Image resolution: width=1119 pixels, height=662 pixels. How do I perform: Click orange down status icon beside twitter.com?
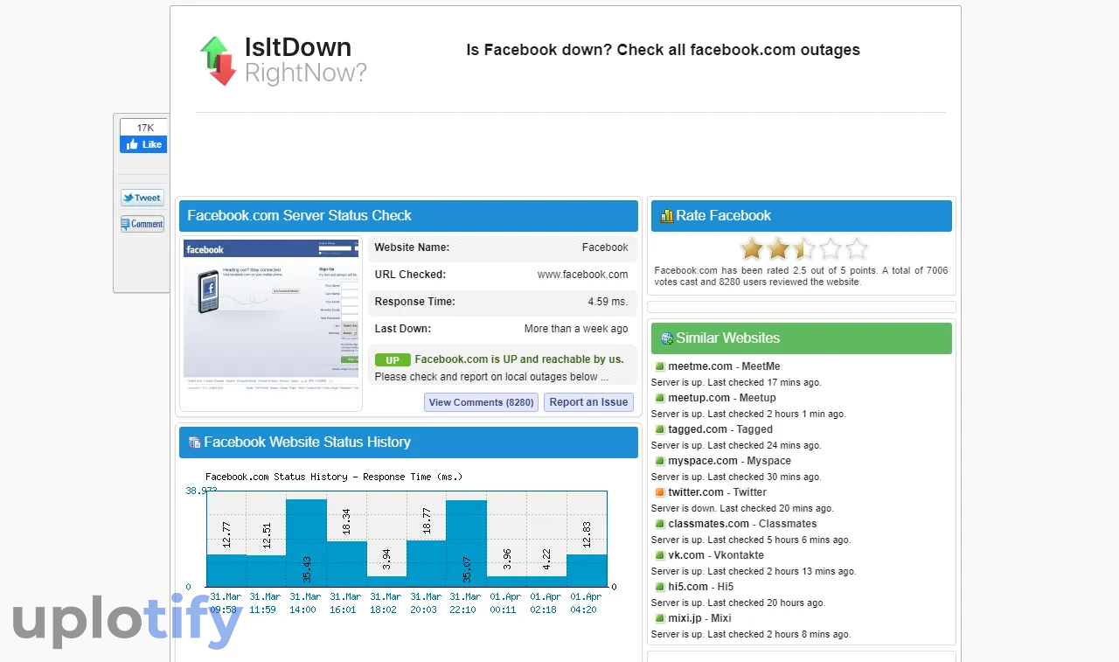pos(660,492)
